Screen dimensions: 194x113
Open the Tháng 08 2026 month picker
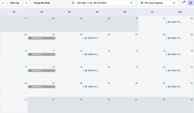coord(42,3)
